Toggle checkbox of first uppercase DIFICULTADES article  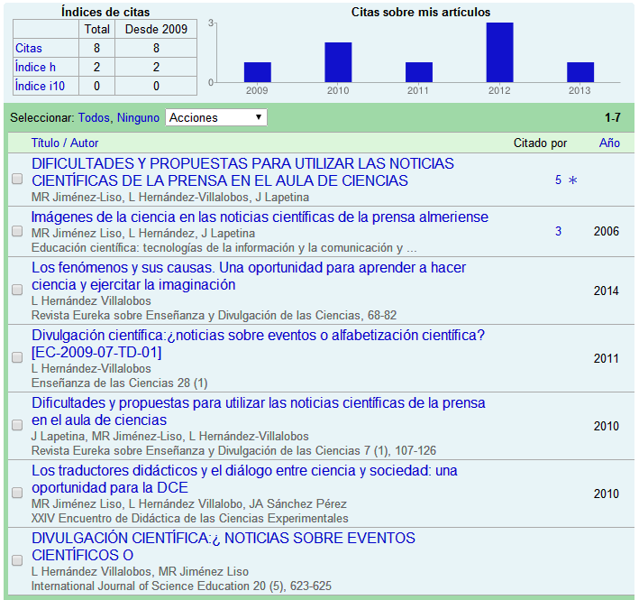pos(17,180)
